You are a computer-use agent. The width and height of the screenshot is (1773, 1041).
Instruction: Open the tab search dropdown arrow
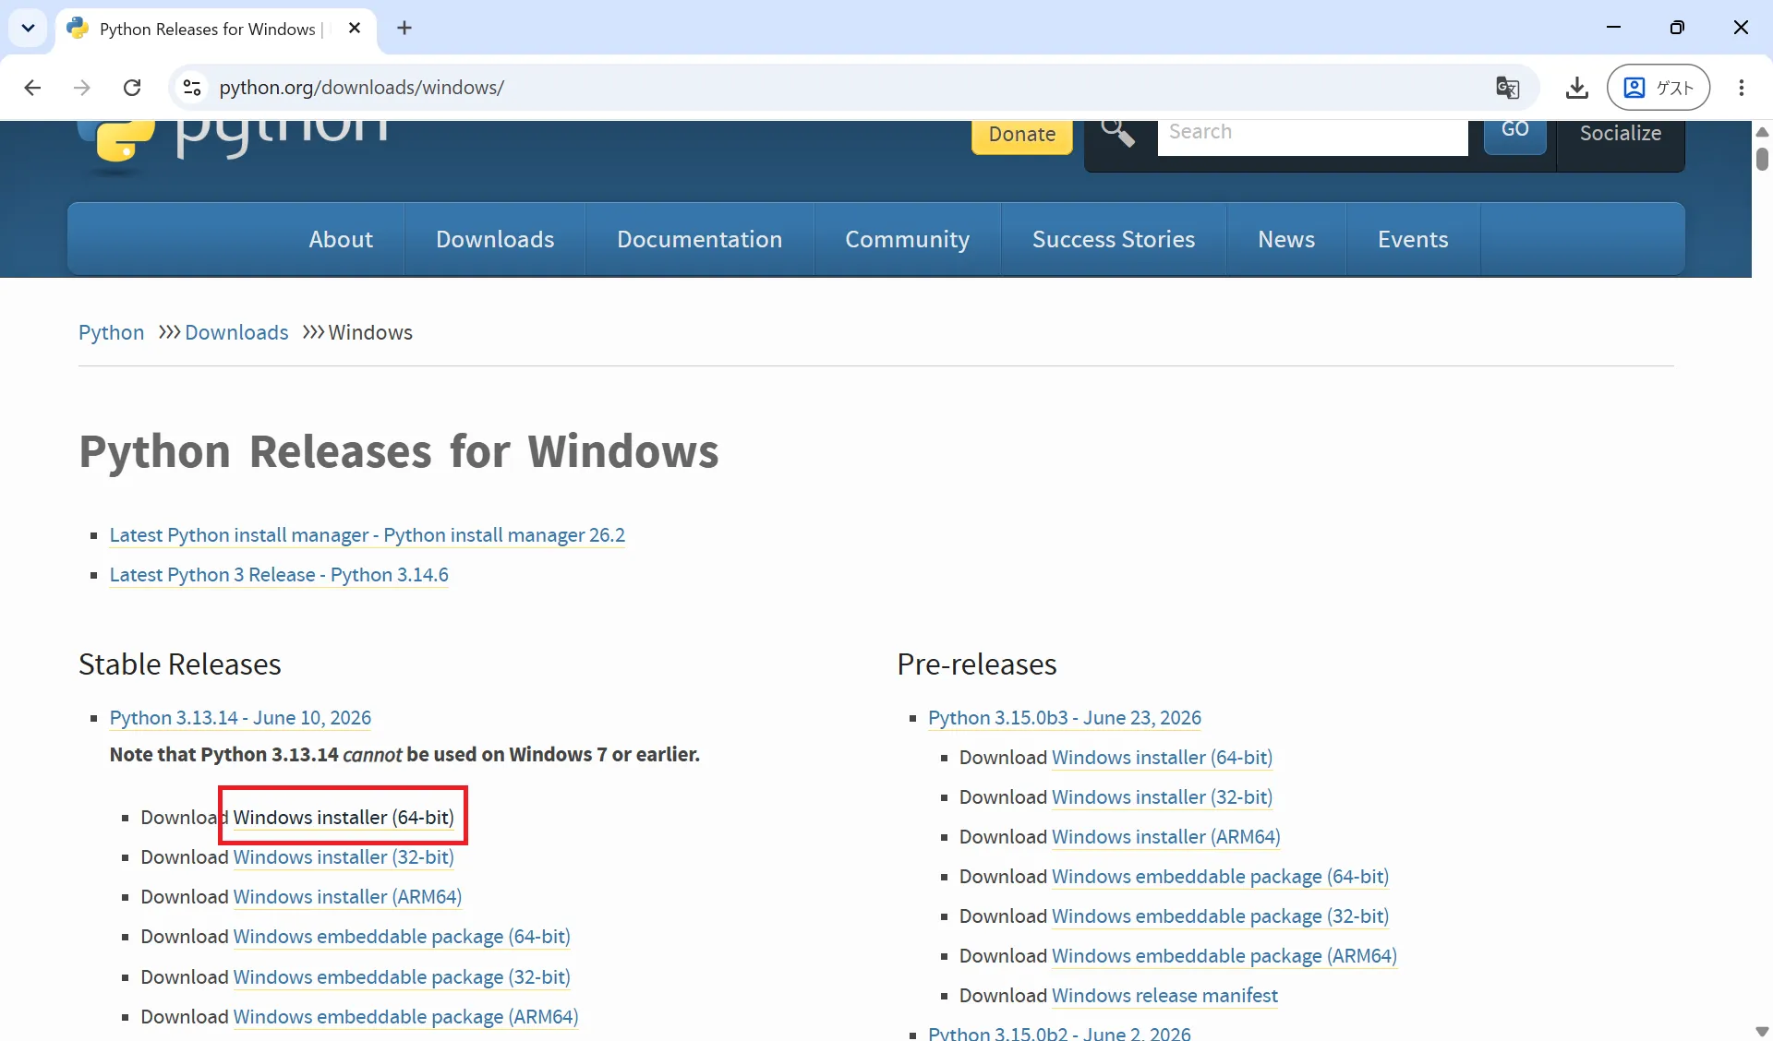tap(28, 28)
